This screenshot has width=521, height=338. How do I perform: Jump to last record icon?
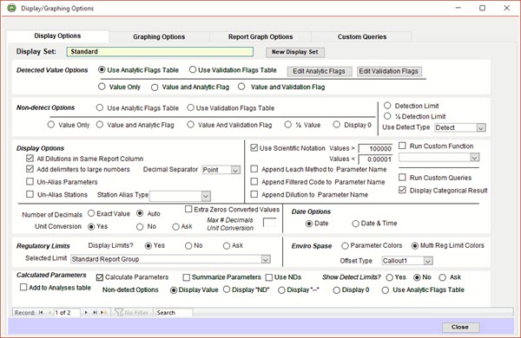point(95,313)
